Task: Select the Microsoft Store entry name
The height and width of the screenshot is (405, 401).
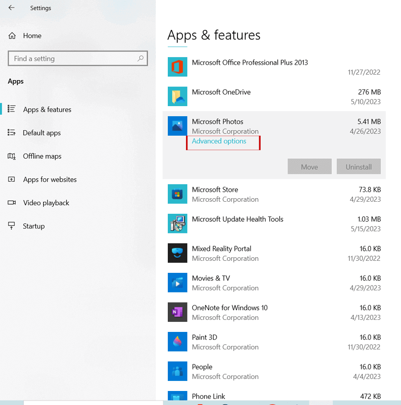Action: (215, 190)
